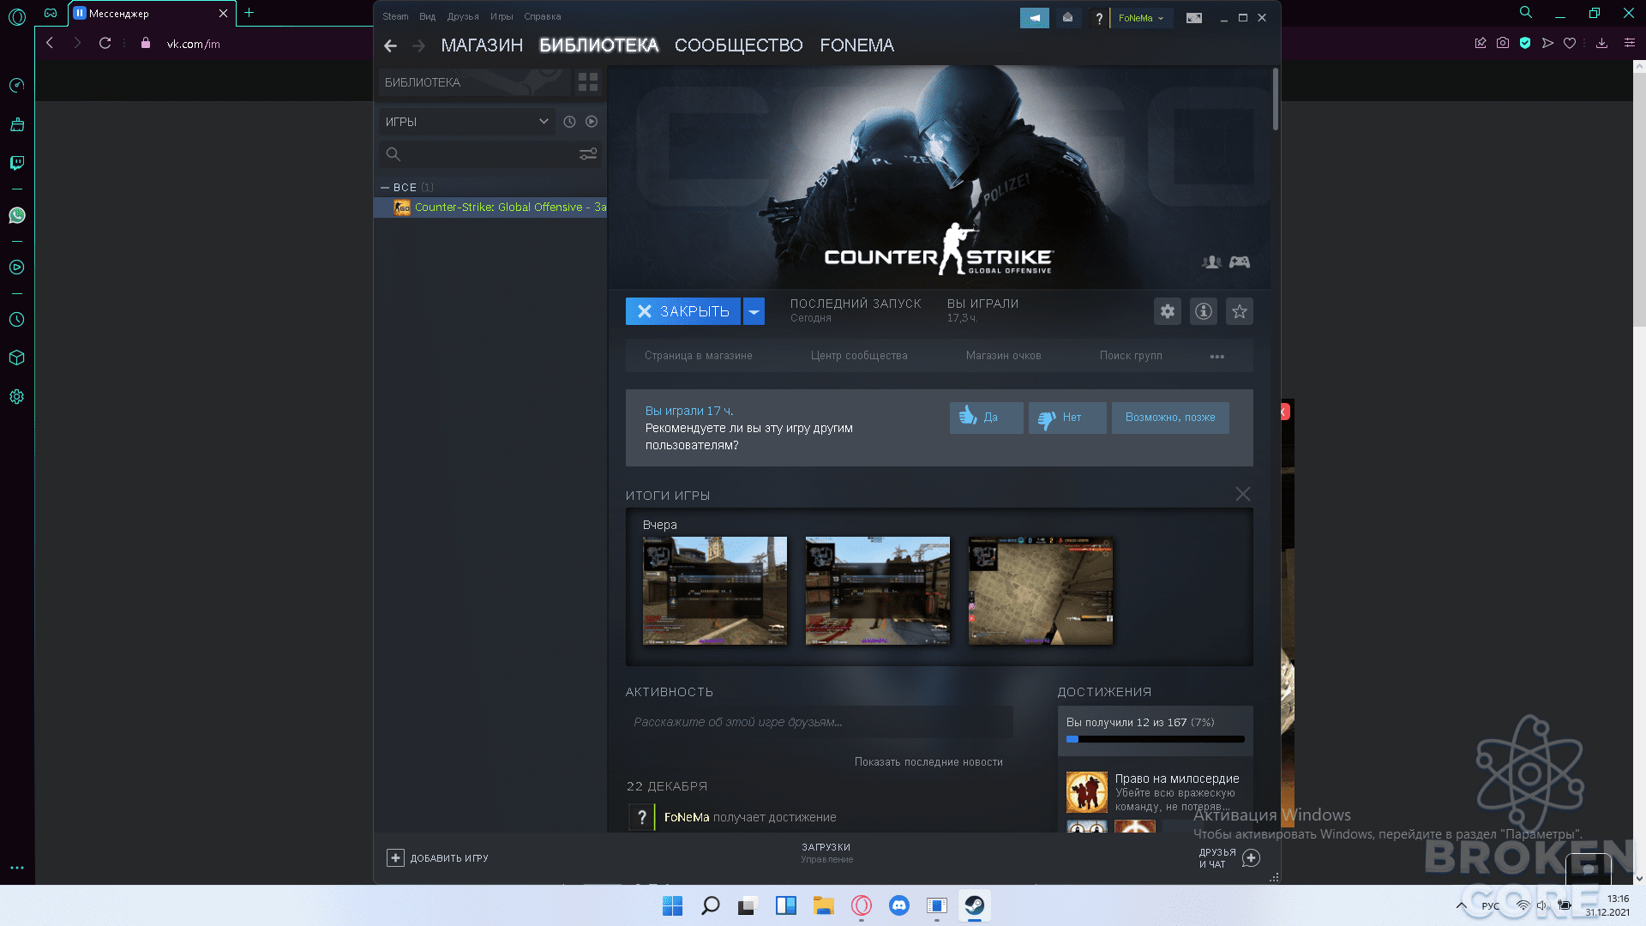Image resolution: width=1646 pixels, height=926 pixels.
Task: Open game info icon
Action: point(1204,311)
